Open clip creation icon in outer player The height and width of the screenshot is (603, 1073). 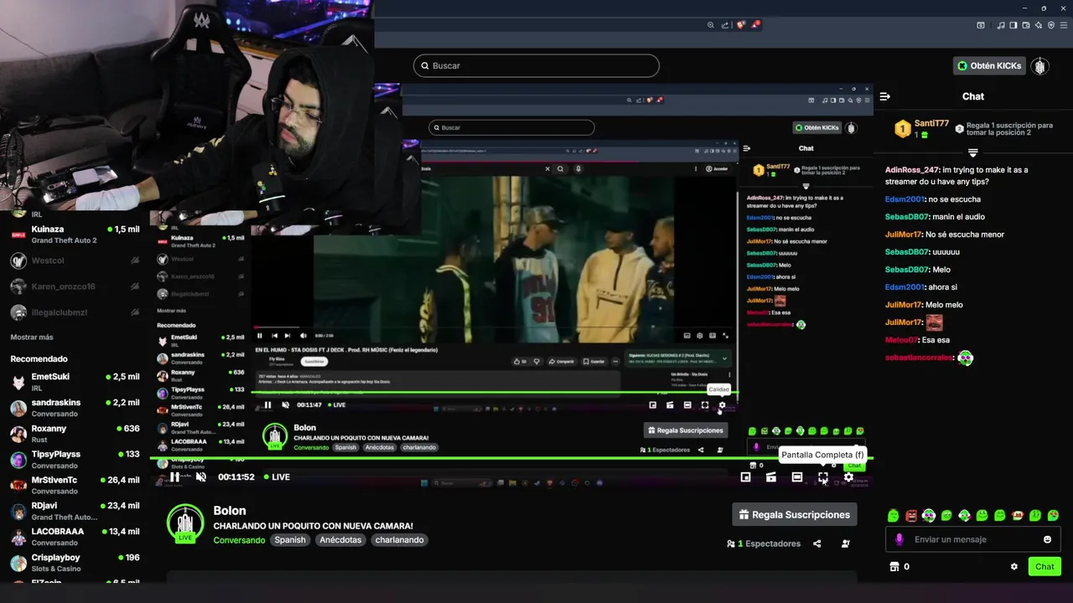click(771, 477)
